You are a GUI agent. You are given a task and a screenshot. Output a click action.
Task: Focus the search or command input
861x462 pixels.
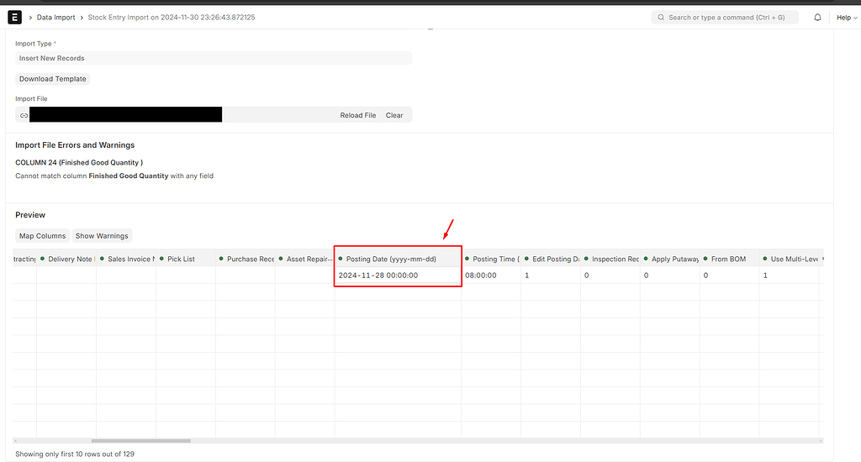pos(727,17)
